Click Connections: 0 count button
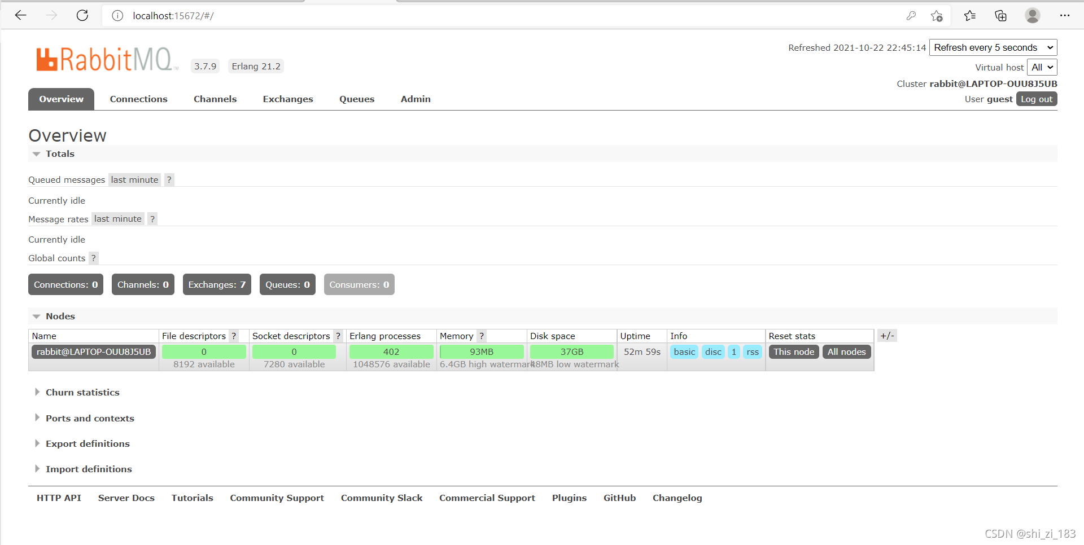 (x=65, y=284)
